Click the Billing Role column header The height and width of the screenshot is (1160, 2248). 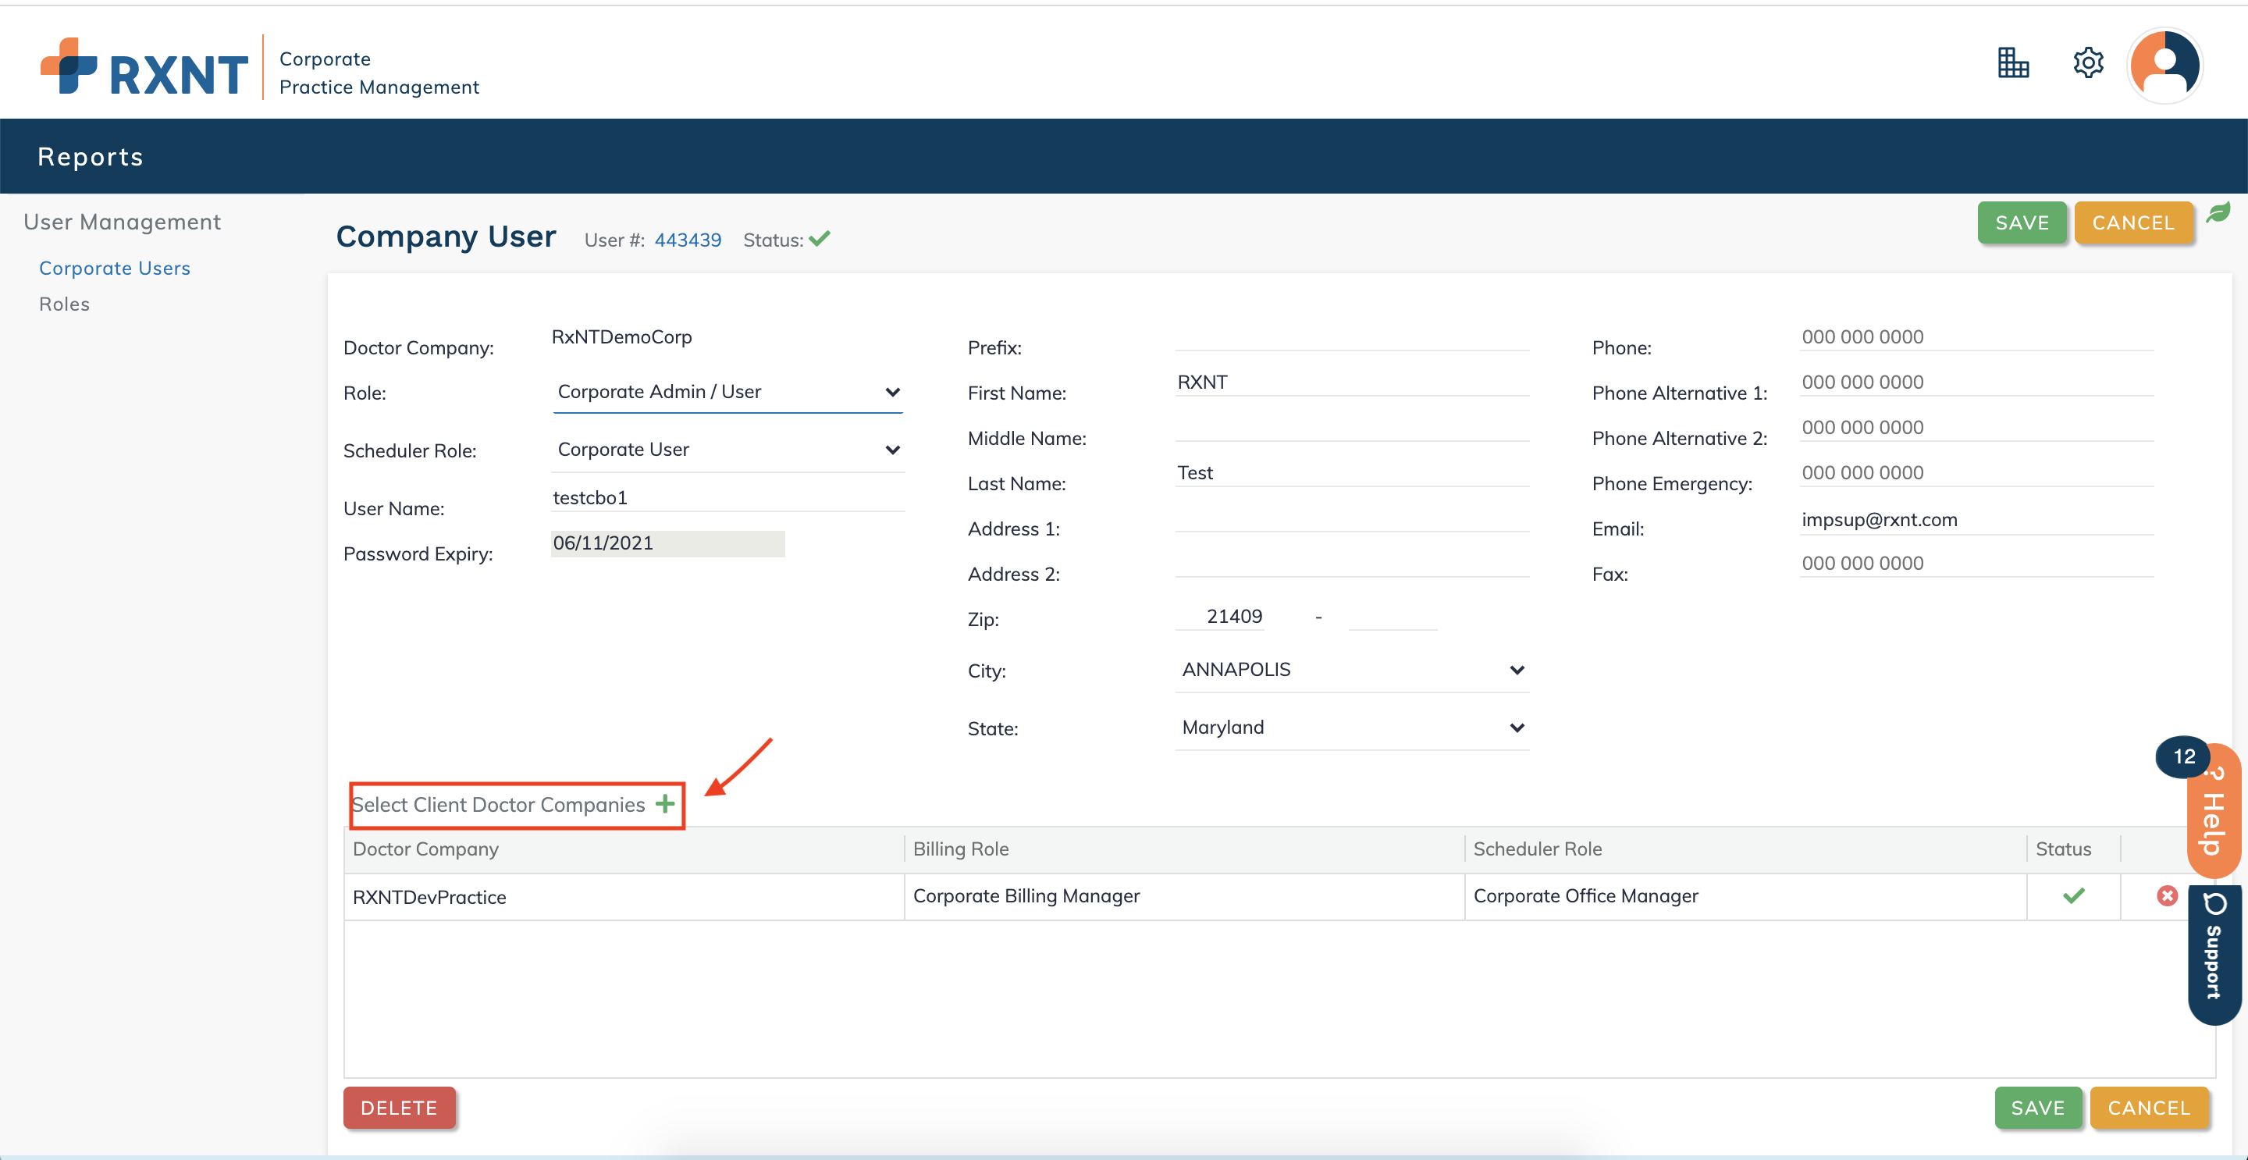tap(1183, 849)
